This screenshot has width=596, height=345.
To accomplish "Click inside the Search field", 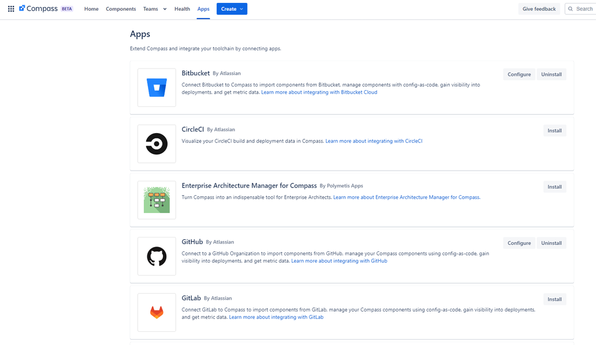I will pyautogui.click(x=582, y=8).
